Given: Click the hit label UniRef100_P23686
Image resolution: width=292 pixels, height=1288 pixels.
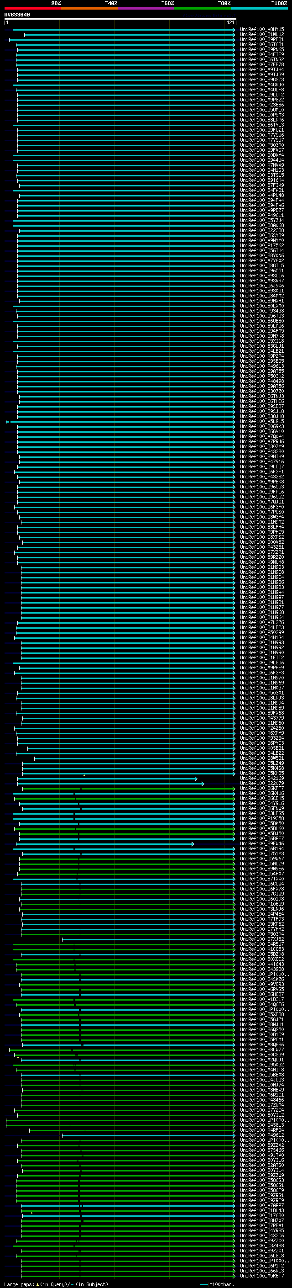Looking at the screenshot, I should [x=261, y=105].
